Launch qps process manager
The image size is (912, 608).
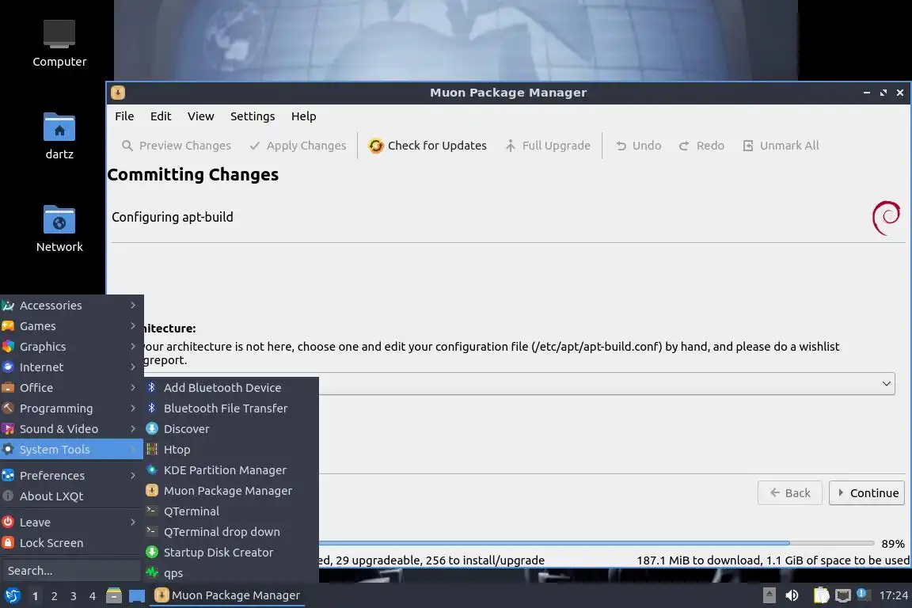pos(231,573)
